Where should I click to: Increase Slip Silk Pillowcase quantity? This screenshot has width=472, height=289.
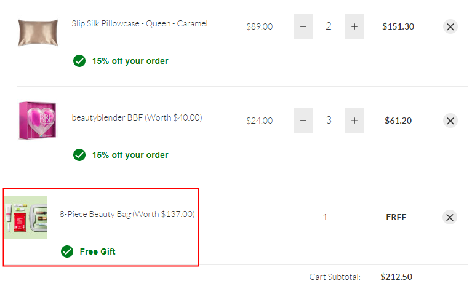tap(354, 26)
